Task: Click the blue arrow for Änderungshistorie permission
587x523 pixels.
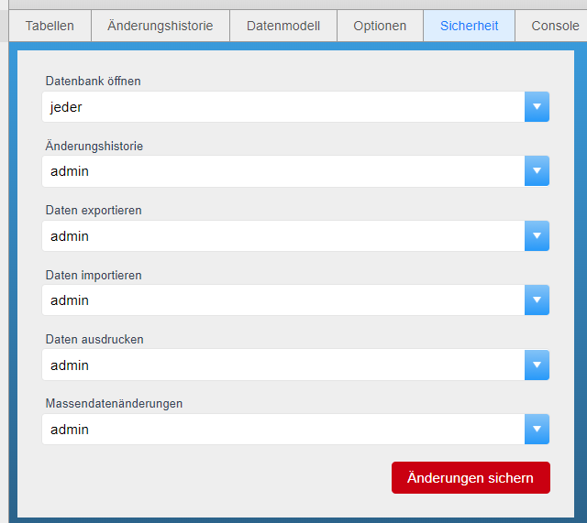Action: pyautogui.click(x=537, y=171)
